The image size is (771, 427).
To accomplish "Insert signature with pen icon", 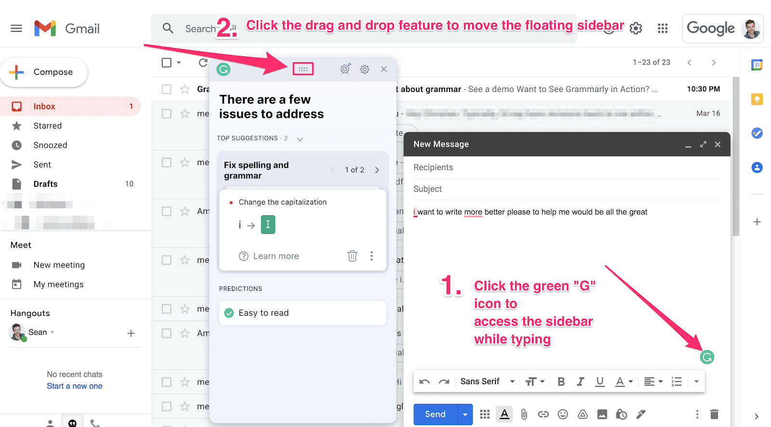I will [x=641, y=414].
